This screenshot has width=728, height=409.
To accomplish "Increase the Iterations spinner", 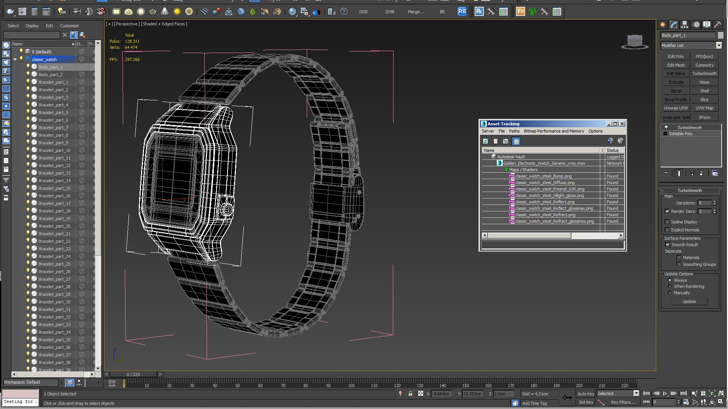I will coord(714,201).
